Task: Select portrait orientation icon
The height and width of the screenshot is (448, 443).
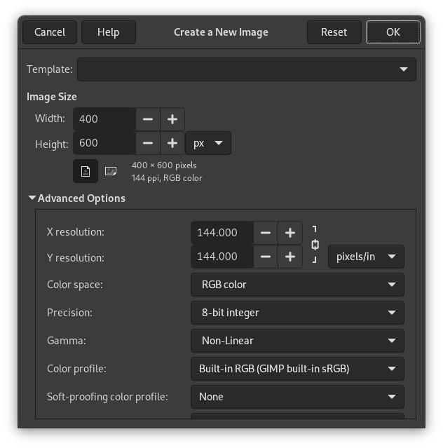Action: pos(86,171)
